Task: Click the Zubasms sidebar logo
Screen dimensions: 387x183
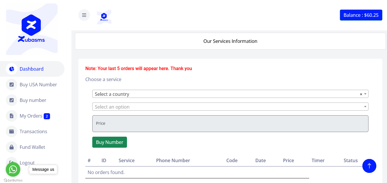Action: [x=32, y=29]
